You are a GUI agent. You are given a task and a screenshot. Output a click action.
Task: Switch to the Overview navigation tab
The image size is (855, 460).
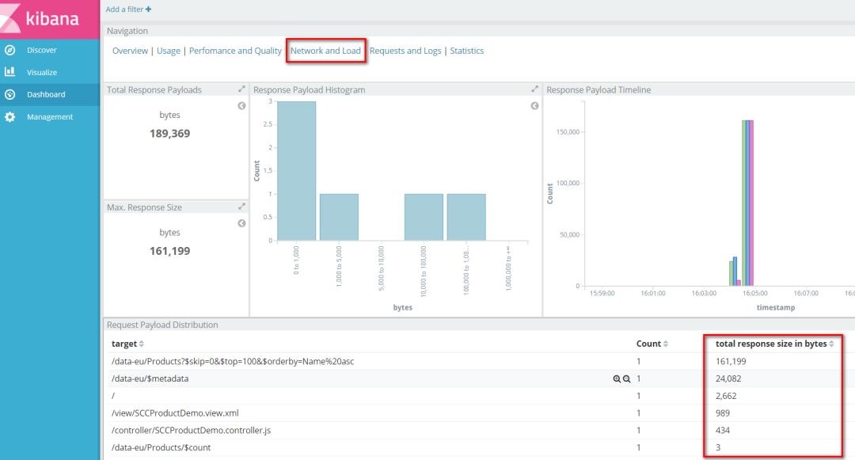pos(130,50)
